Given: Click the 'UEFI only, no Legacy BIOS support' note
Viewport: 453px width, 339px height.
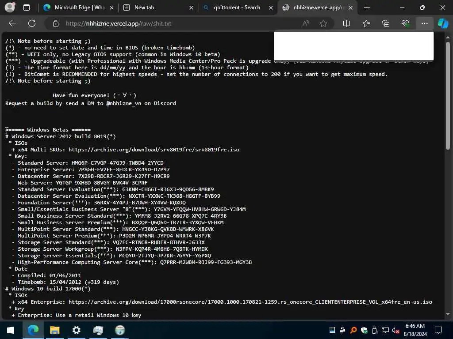Looking at the screenshot, I should [113, 54].
